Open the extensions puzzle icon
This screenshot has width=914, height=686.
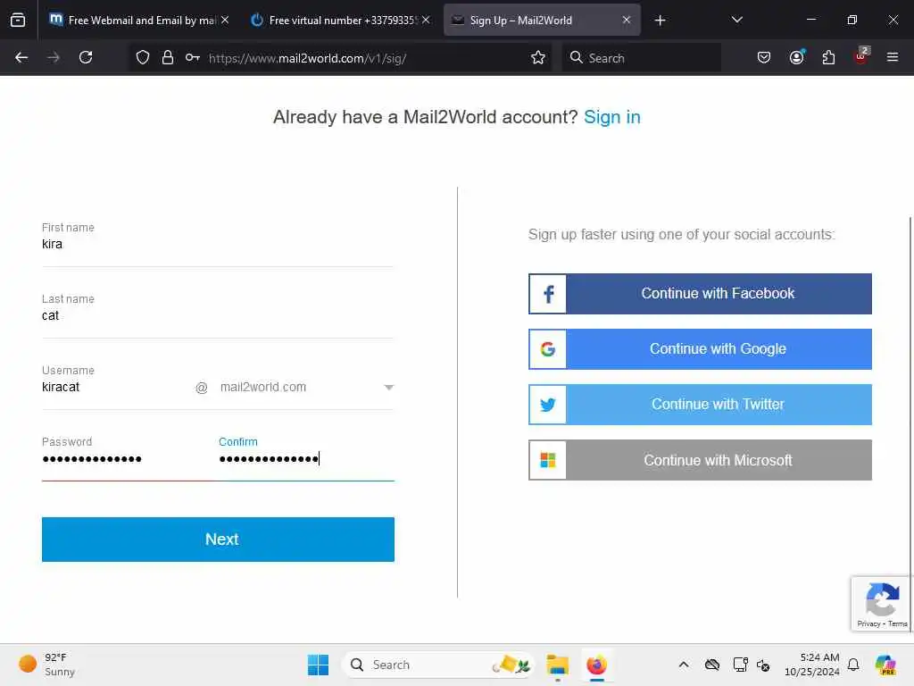click(x=828, y=57)
